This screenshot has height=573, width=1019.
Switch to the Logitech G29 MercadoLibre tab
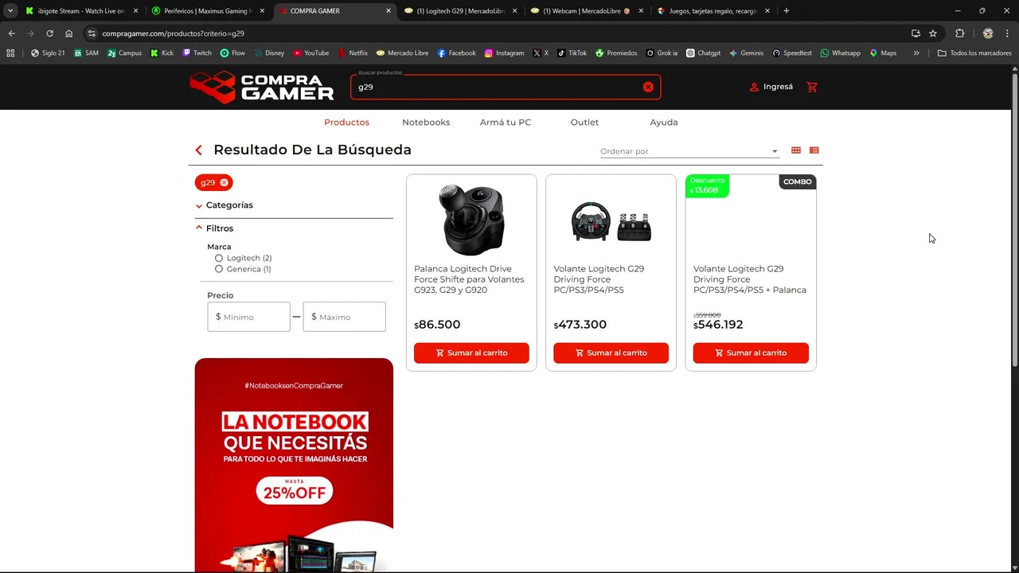[x=460, y=11]
